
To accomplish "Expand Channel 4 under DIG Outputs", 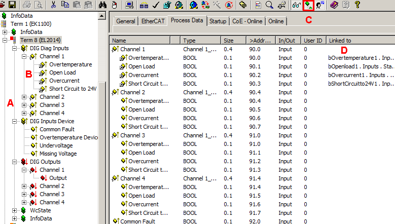I will pos(24,202).
